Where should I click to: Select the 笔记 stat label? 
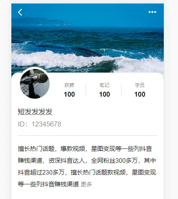(104, 85)
